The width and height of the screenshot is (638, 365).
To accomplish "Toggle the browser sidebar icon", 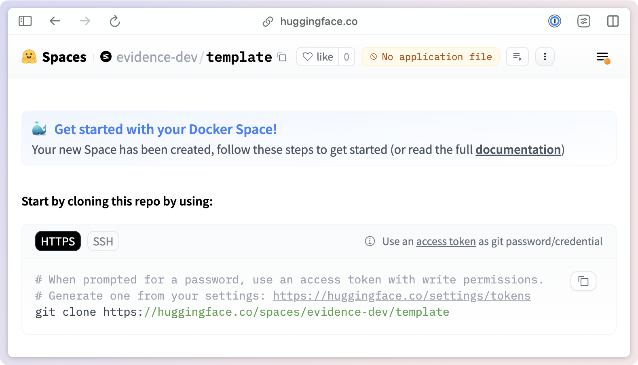I will coord(25,21).
